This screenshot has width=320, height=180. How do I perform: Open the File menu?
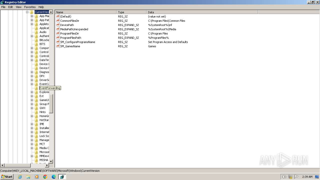[3, 7]
